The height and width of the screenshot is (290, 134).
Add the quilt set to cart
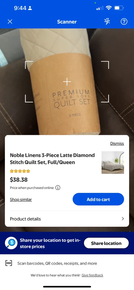point(98,199)
